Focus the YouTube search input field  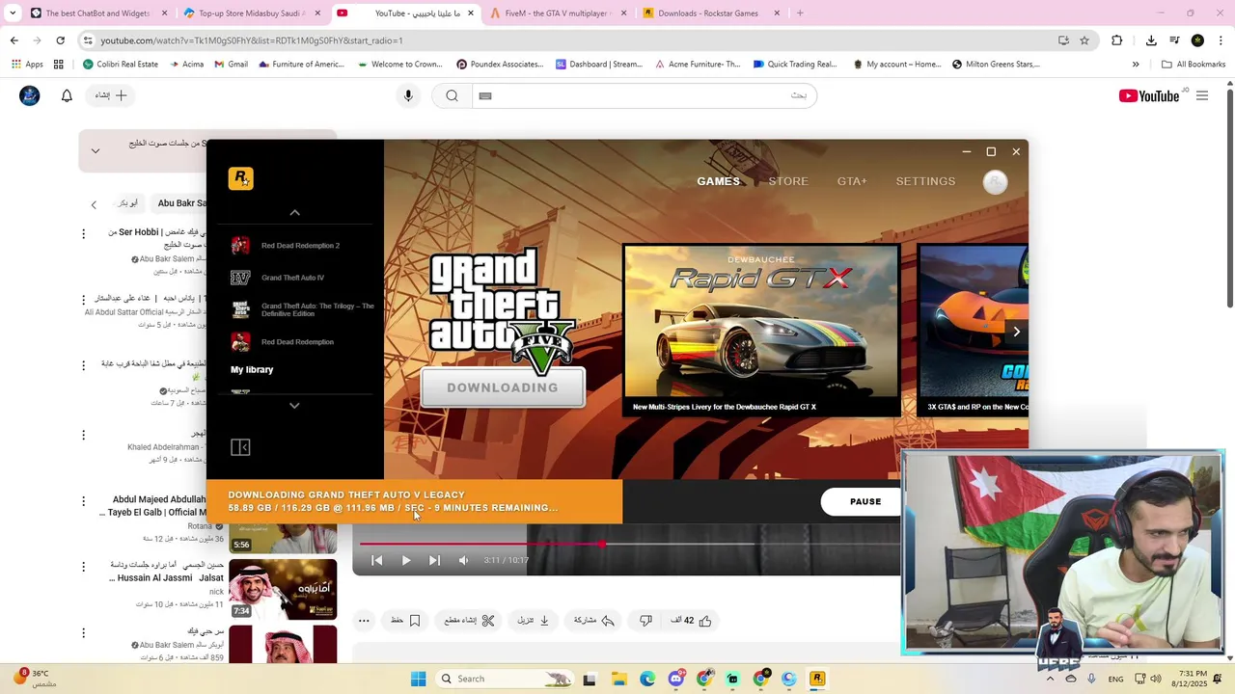pos(644,95)
